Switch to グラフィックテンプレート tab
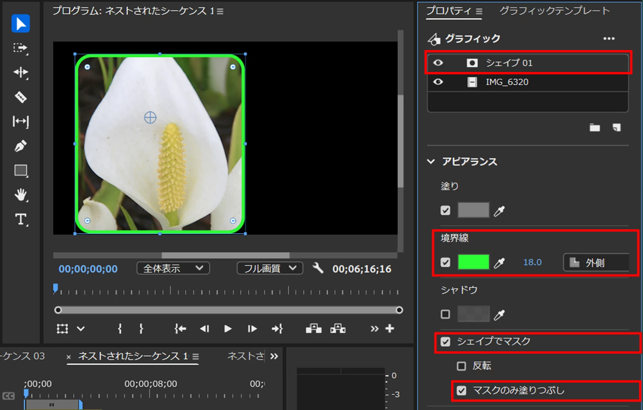 click(x=554, y=11)
